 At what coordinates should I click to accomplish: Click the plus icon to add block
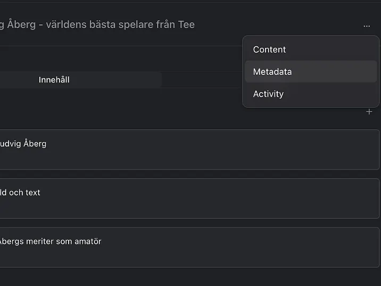tap(369, 112)
